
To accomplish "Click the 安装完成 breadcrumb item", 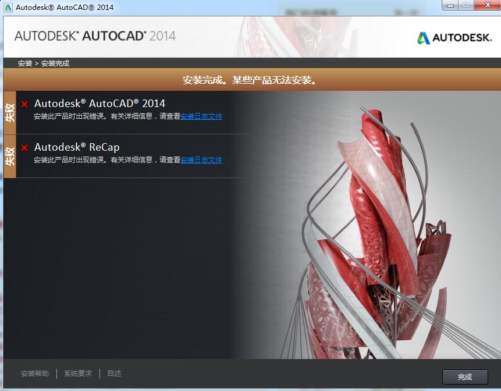I will (x=55, y=63).
